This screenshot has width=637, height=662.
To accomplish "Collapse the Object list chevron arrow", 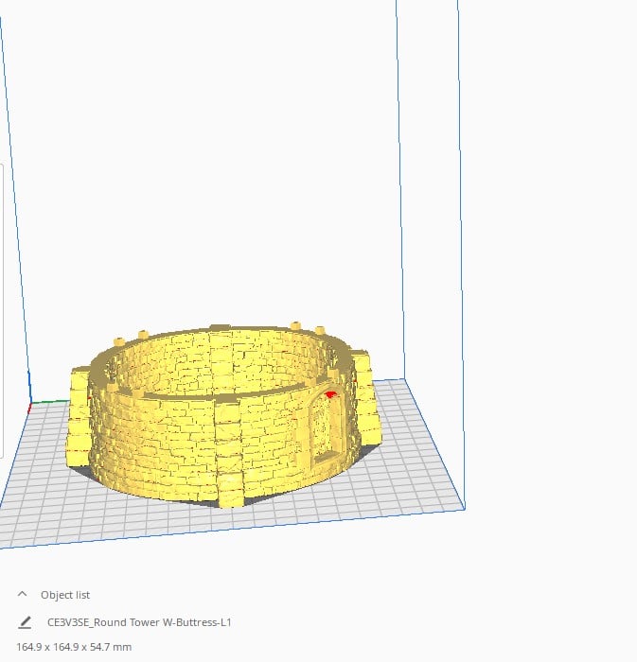I will click(x=23, y=594).
